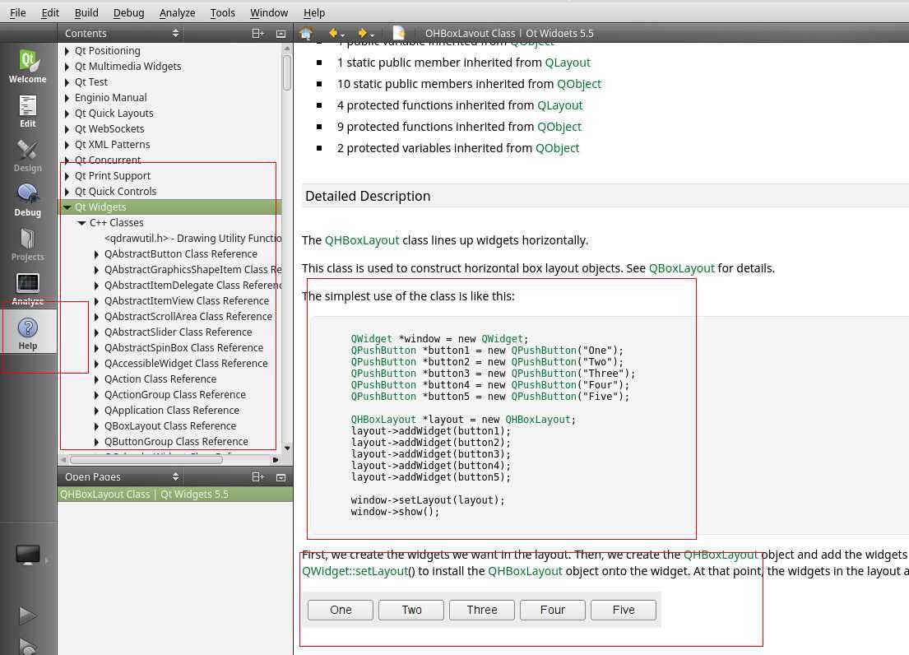This screenshot has height=655, width=909.
Task: Click the Run play button
Action: click(27, 616)
